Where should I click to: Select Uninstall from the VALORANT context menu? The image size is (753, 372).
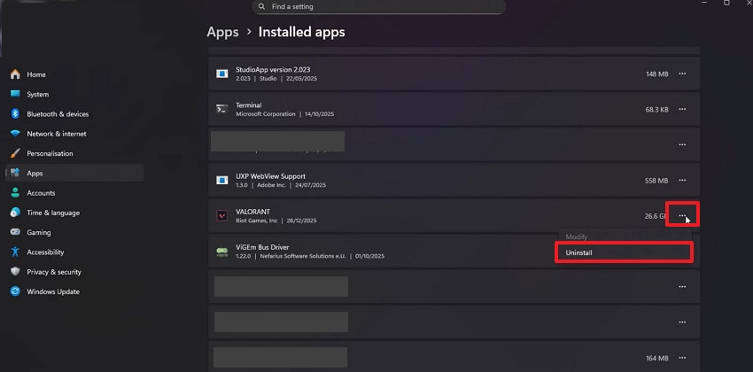[625, 252]
